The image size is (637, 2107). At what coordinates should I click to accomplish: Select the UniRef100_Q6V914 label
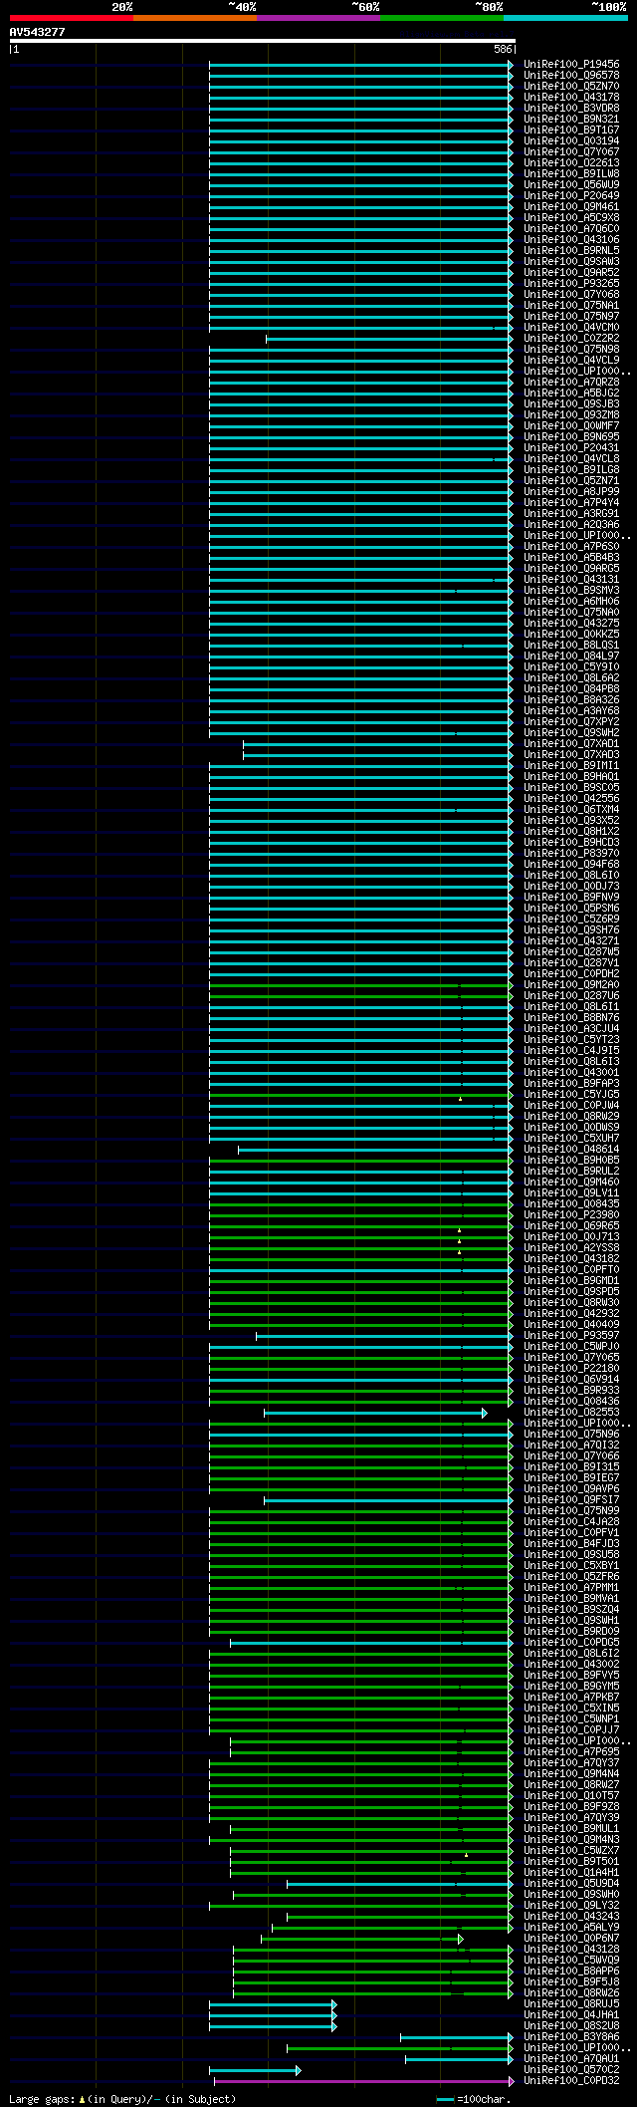(571, 1379)
